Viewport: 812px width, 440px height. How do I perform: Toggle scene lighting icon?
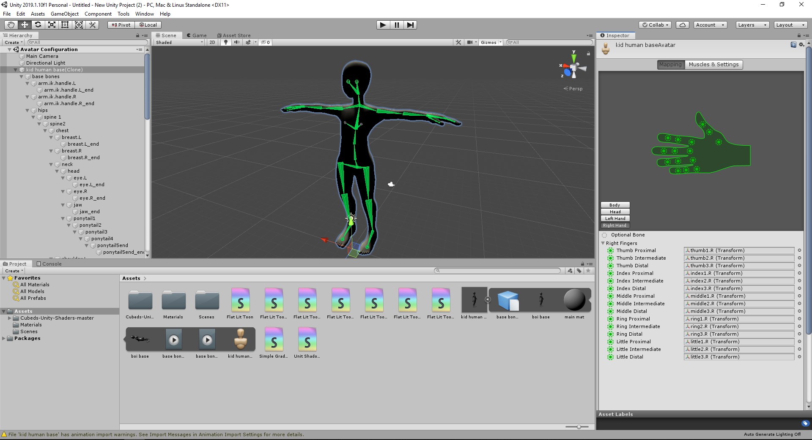coord(226,42)
